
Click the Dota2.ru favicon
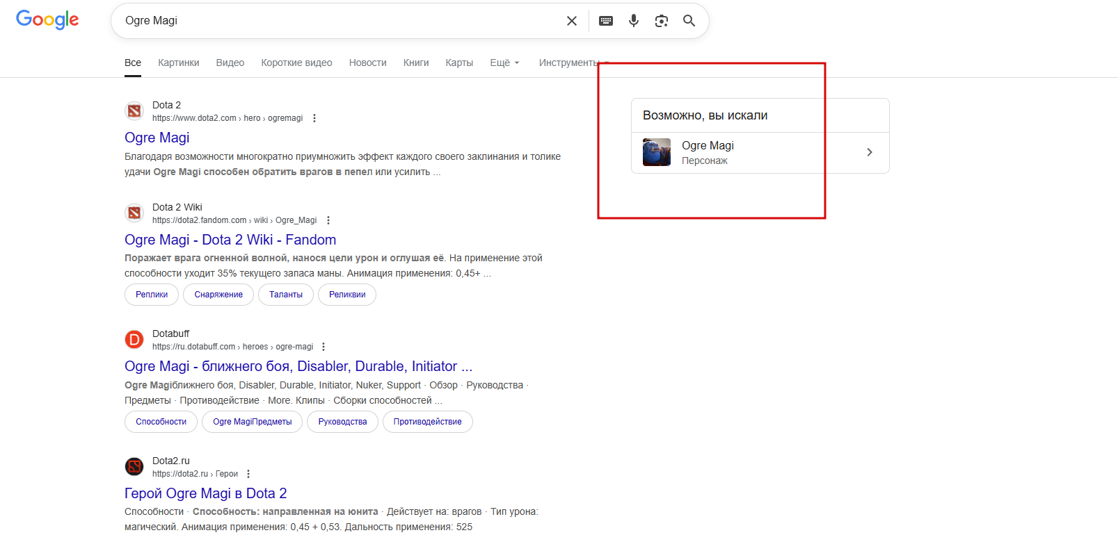(134, 467)
